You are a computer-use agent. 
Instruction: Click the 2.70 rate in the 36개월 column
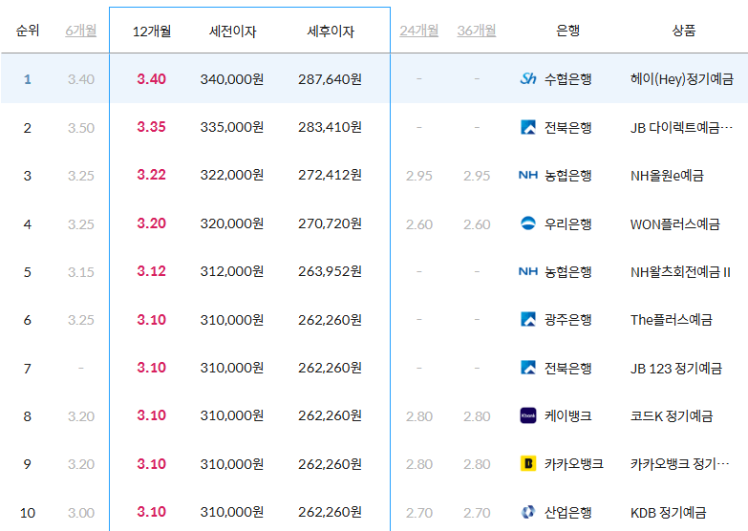coord(477,513)
